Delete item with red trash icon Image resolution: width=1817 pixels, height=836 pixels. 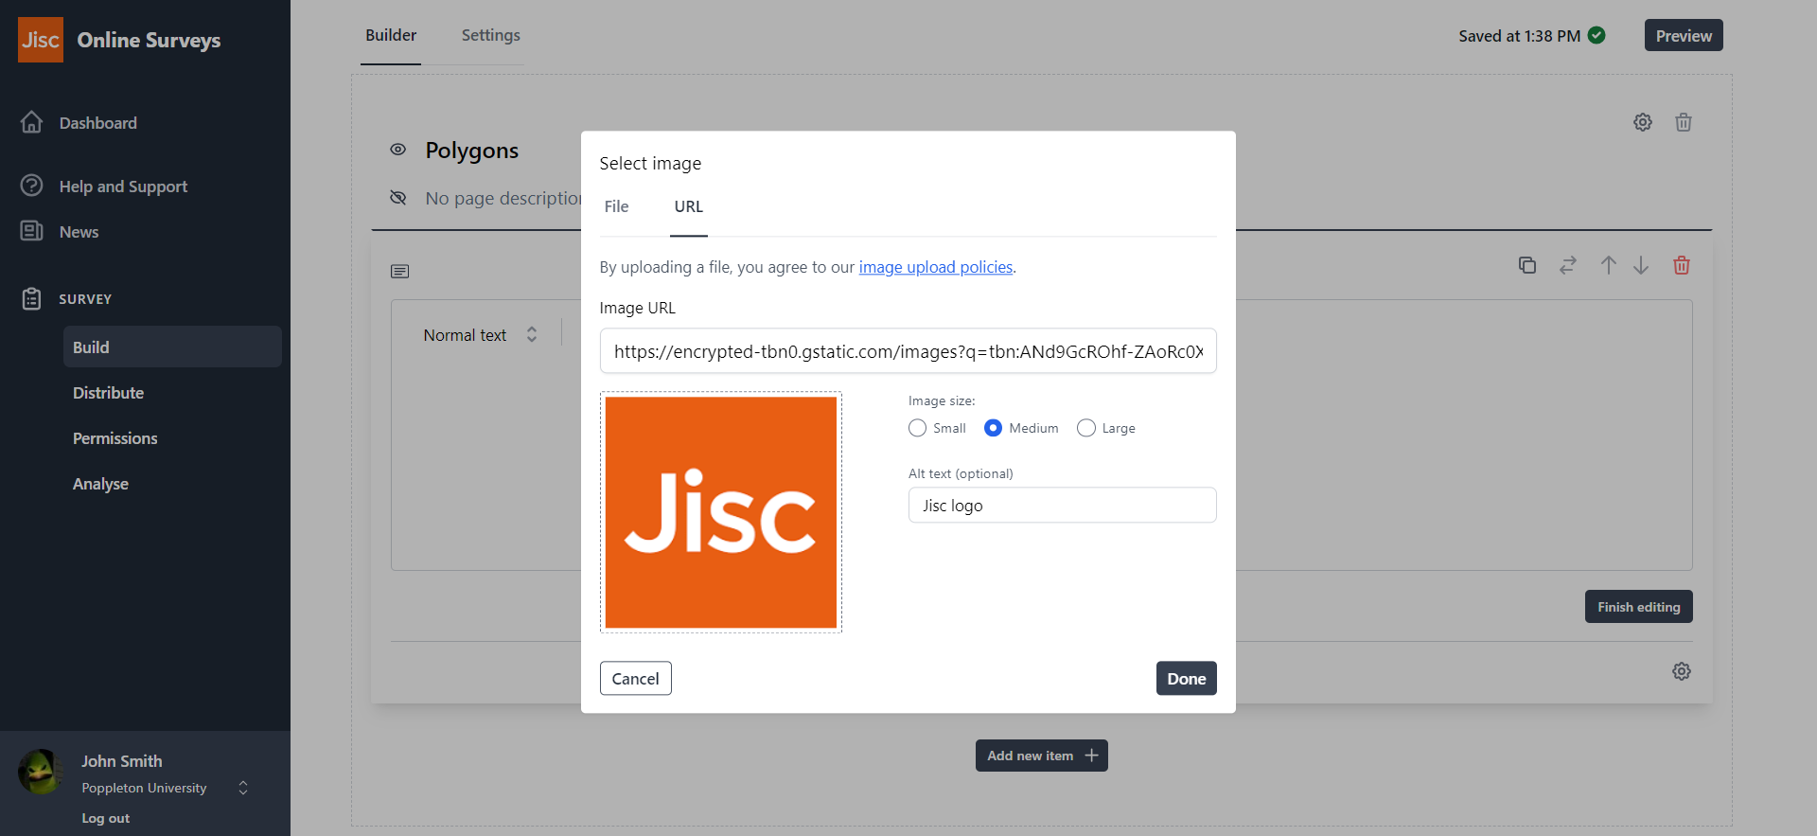coord(1682,265)
